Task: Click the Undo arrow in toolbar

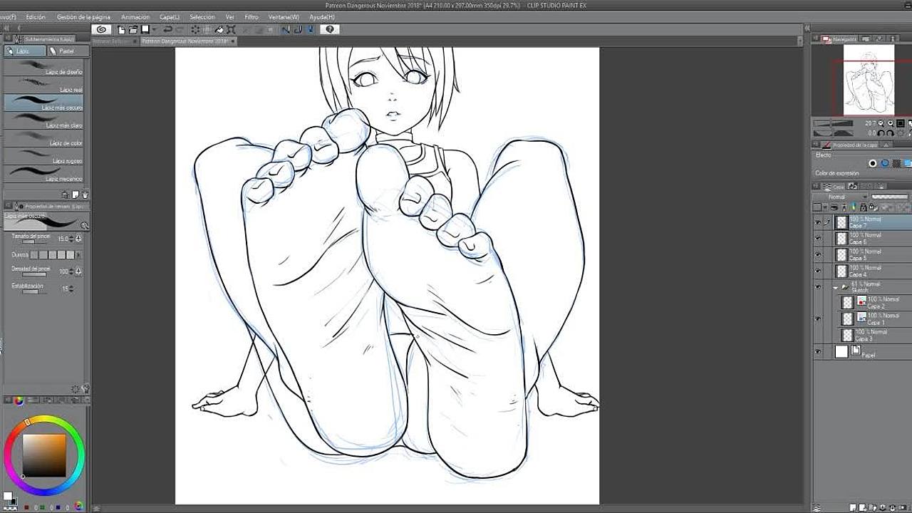Action: pos(167,29)
